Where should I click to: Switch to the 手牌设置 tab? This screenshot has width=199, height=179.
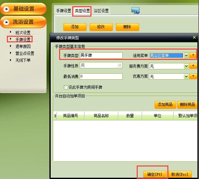[64, 11]
